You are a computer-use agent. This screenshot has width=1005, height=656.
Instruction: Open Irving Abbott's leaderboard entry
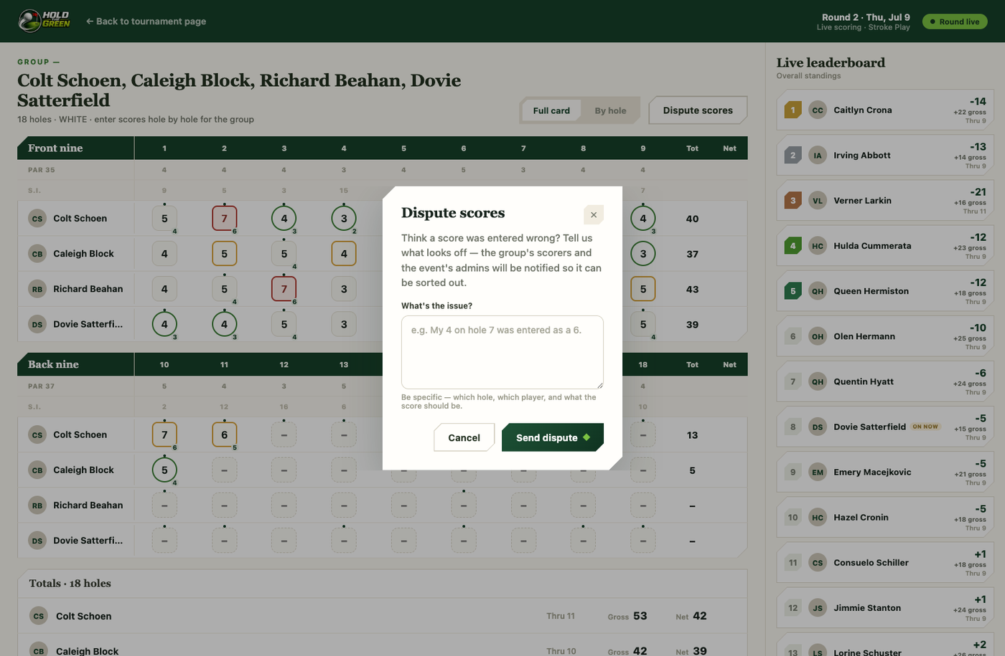pos(884,156)
